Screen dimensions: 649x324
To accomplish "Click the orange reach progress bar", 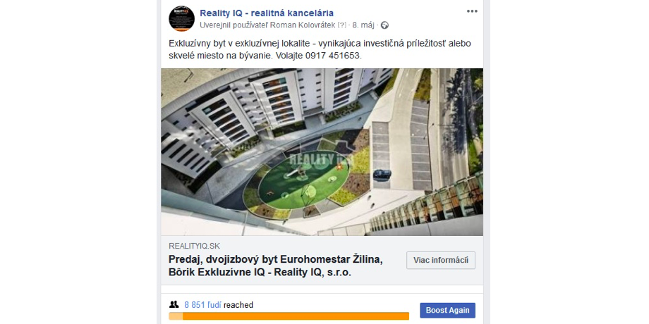I will [x=289, y=316].
